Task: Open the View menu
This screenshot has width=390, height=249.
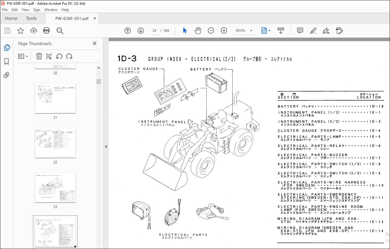Action: click(26, 10)
